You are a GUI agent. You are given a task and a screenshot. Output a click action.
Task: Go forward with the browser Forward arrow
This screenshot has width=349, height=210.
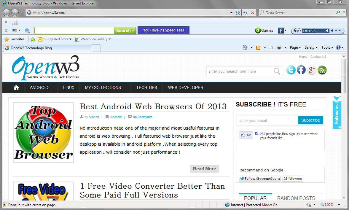coord(15,12)
